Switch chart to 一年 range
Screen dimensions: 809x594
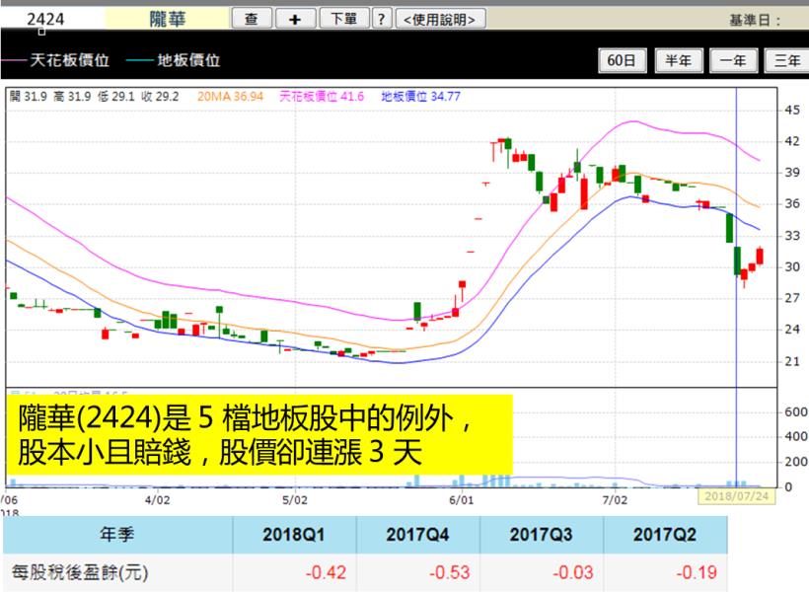pos(734,61)
